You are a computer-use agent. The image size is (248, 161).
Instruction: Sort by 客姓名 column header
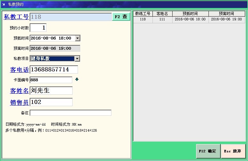162,14
